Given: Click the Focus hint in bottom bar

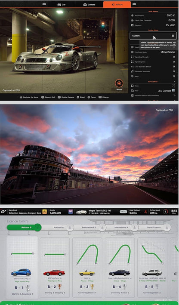Looking at the screenshot, I should point(92,97).
